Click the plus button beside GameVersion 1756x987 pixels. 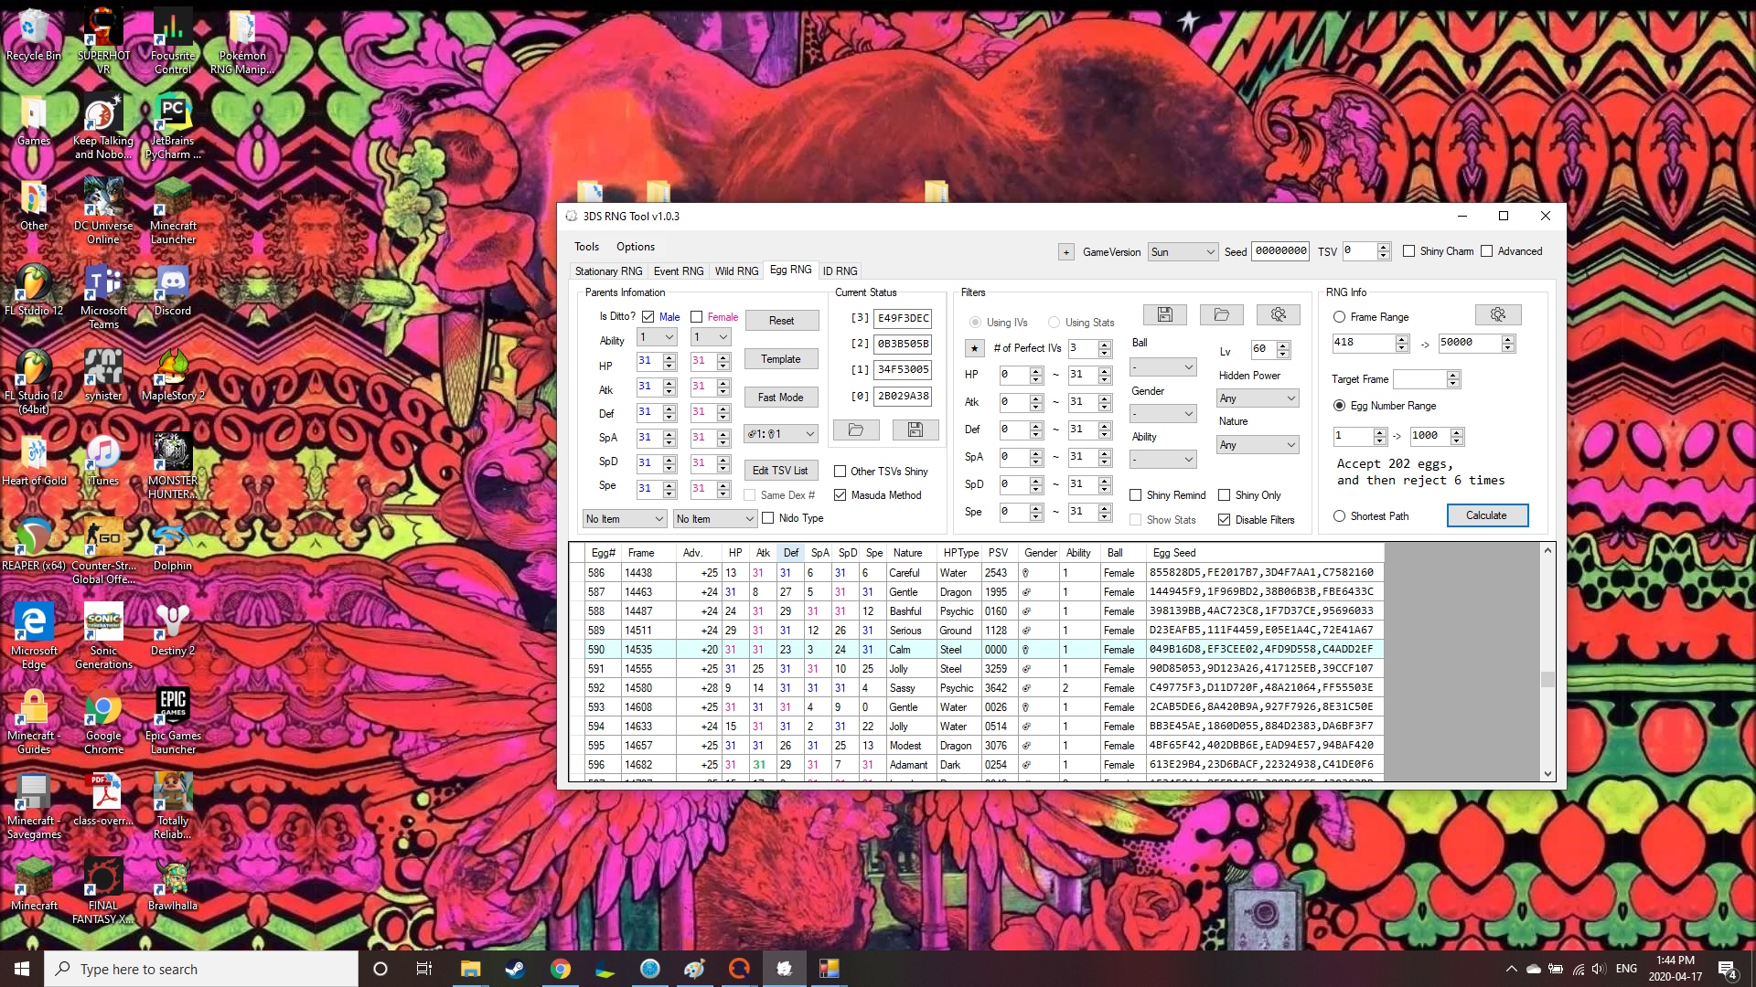point(1065,252)
